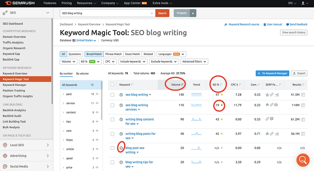Open the Resources menu

click(x=87, y=3)
